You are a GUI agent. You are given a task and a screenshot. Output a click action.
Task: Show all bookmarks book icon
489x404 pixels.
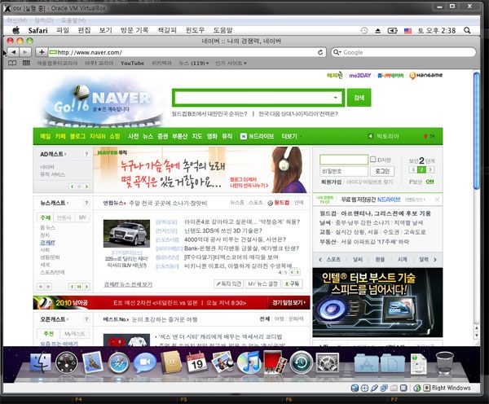(12, 63)
